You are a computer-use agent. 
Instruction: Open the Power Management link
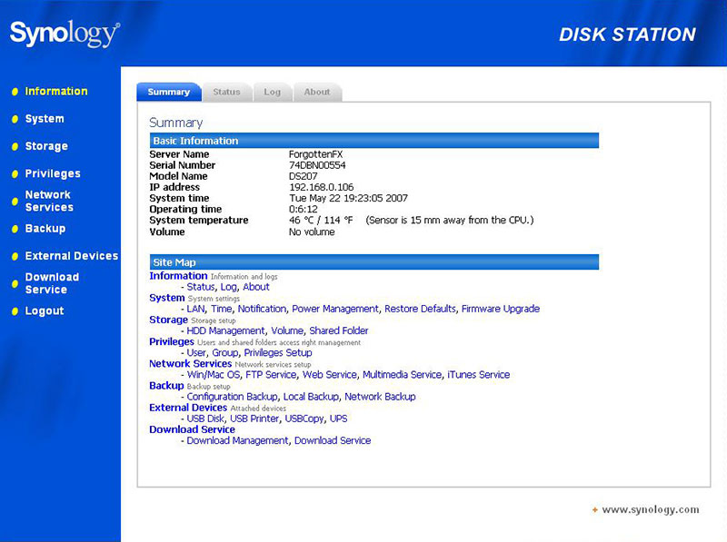[x=335, y=309]
